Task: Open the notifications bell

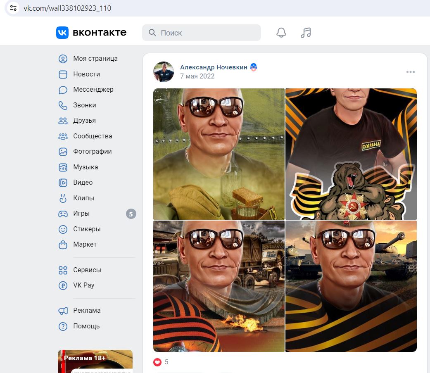Action: 281,33
